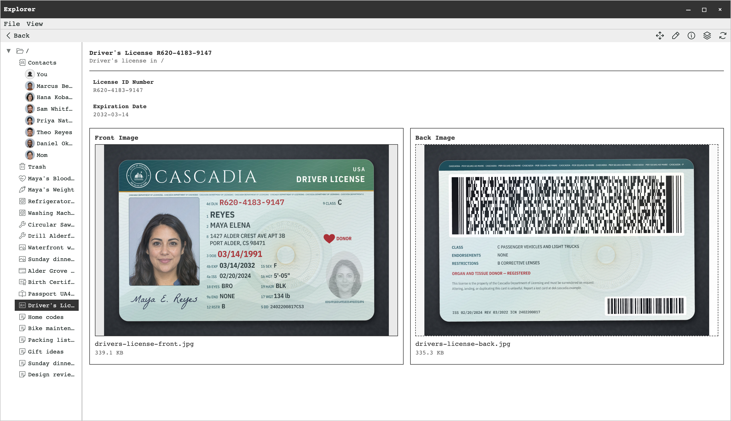Click the move icon in toolbar

coord(660,36)
